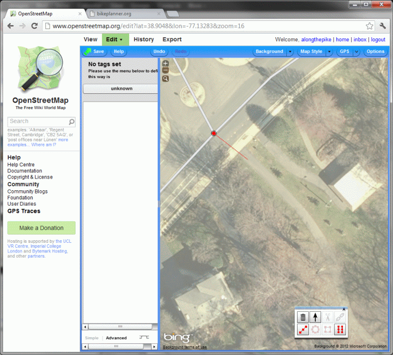Click the Make a Donation button

[x=41, y=228]
